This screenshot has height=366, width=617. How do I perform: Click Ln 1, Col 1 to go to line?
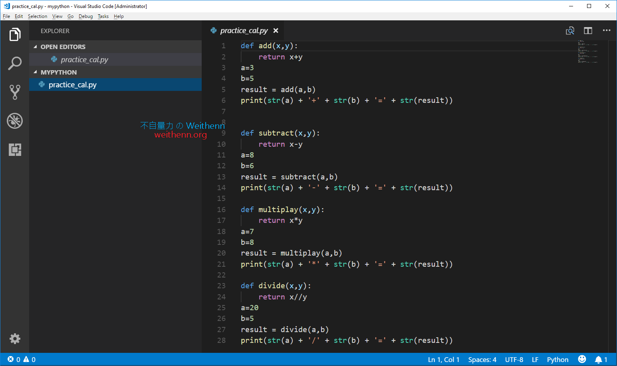tap(443, 359)
